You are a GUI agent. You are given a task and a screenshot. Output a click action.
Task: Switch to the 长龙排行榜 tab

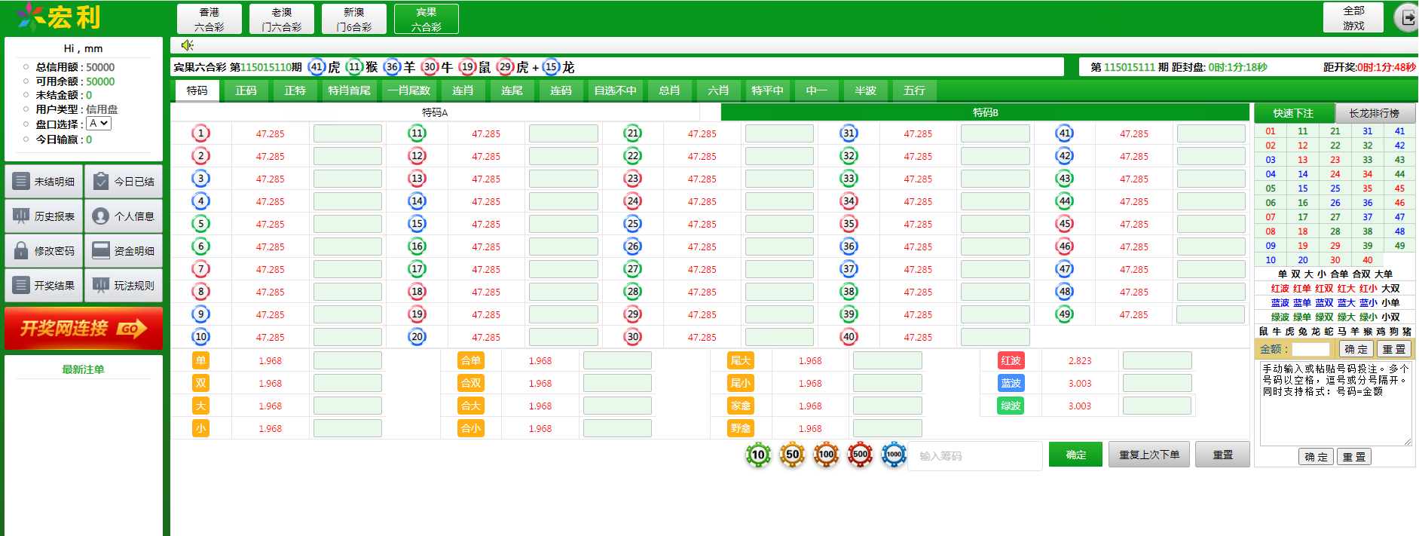1374,113
